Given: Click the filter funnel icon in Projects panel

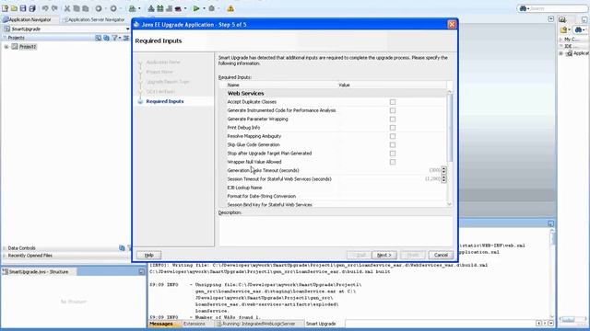Looking at the screenshot, I should [114, 38].
